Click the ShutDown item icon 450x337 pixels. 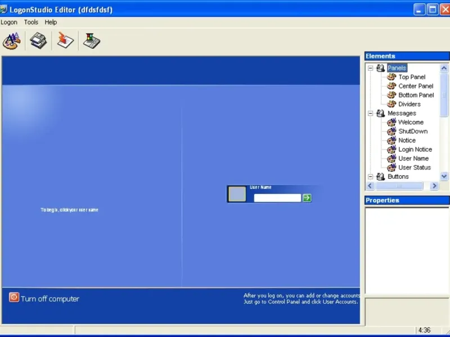(x=391, y=131)
